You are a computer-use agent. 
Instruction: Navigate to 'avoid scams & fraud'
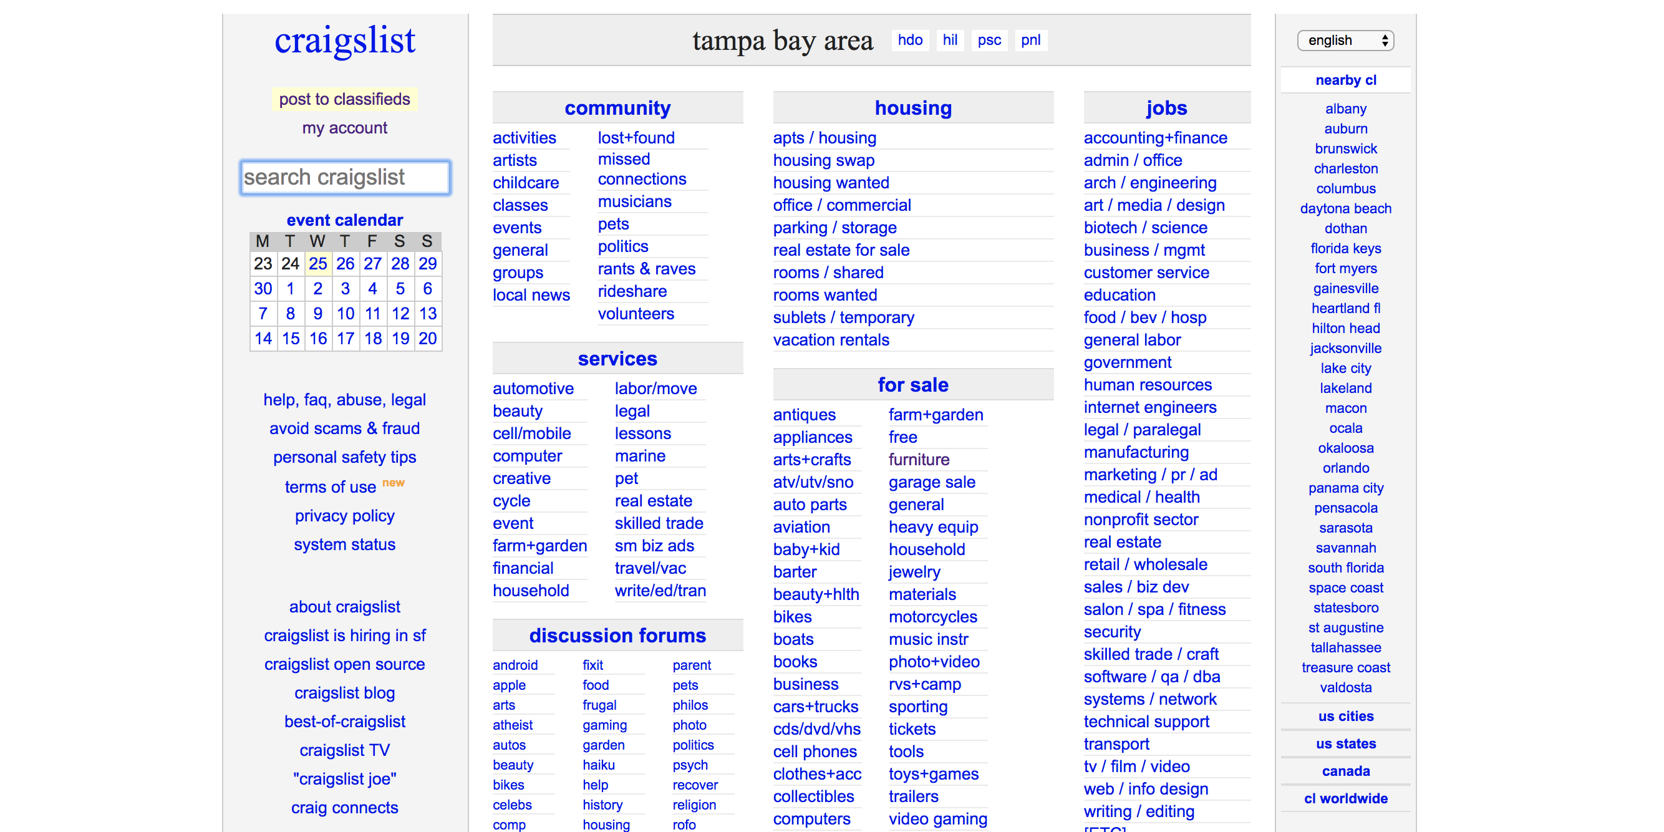346,428
